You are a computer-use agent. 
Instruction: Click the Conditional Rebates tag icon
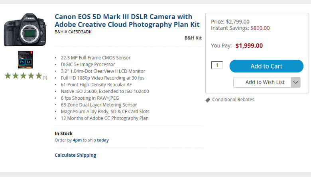point(208,100)
